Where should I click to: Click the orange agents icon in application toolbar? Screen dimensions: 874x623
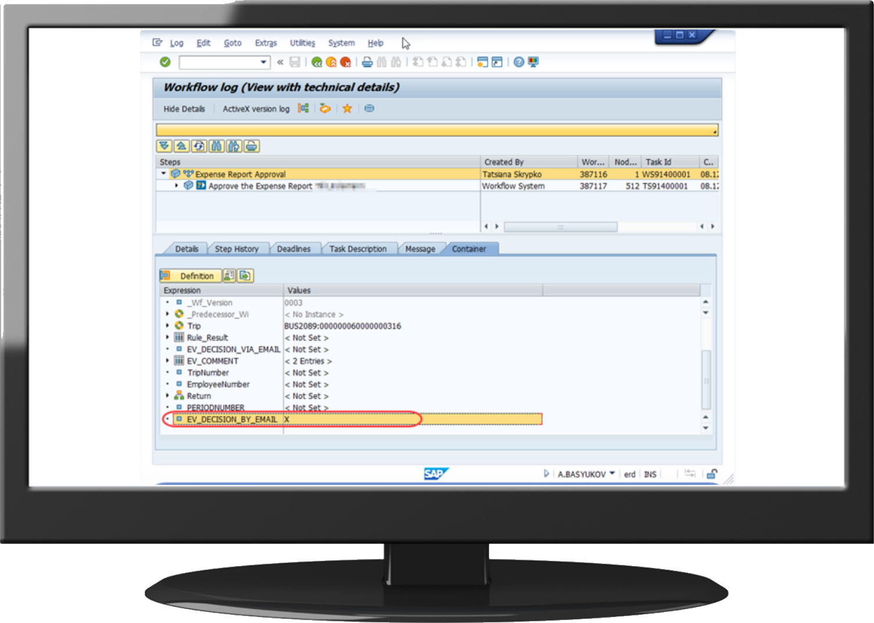[325, 108]
